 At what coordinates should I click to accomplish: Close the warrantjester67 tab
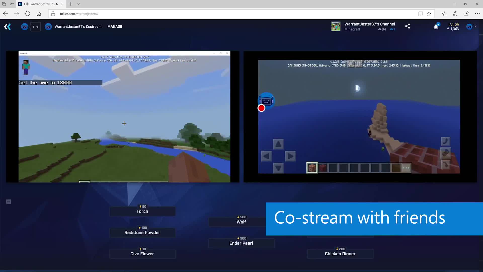[62, 4]
